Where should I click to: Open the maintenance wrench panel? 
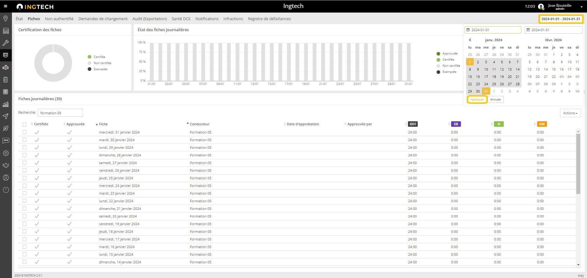[6, 43]
